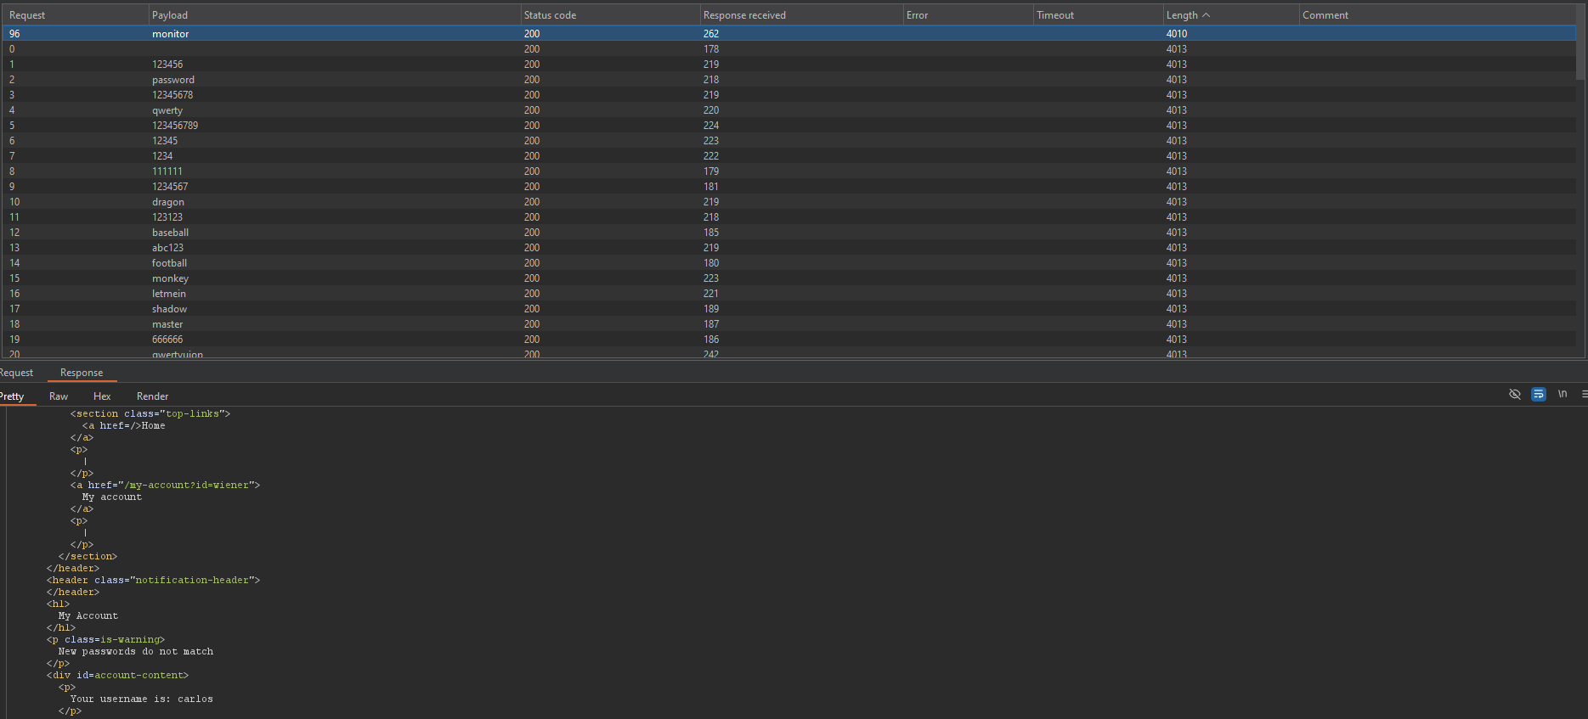The width and height of the screenshot is (1588, 719).
Task: Select the Pretty view tab
Action: [x=12, y=396]
